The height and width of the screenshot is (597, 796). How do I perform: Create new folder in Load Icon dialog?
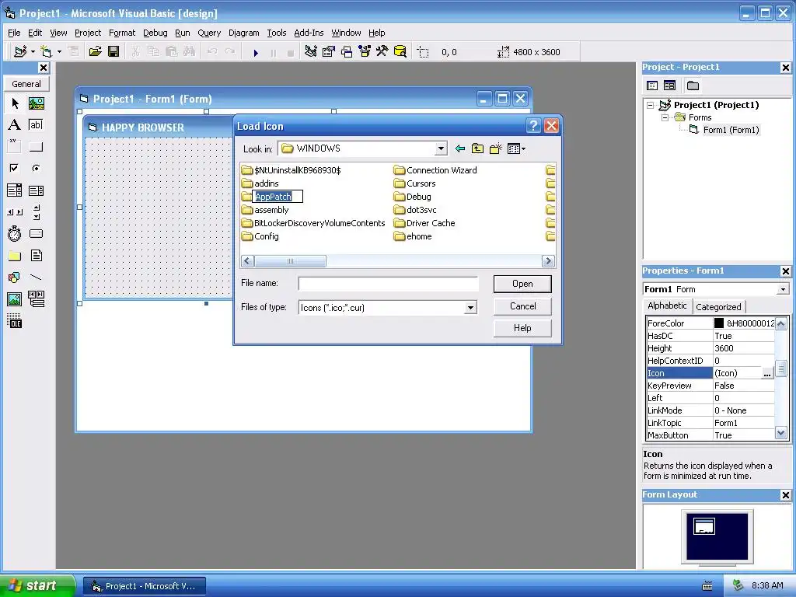click(495, 148)
